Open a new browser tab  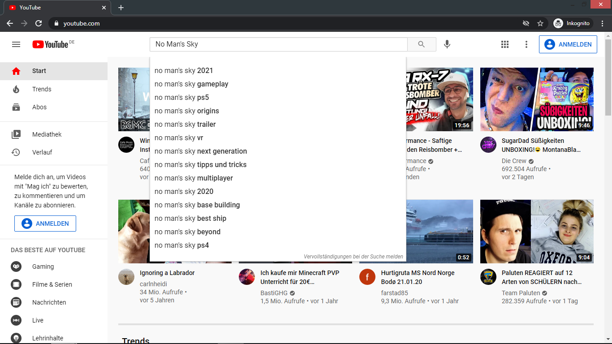[121, 8]
